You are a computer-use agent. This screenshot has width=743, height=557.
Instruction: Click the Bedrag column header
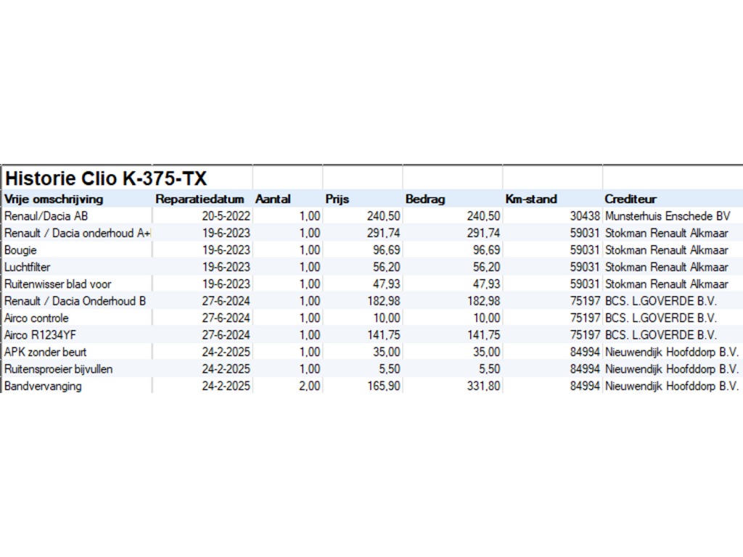(x=425, y=199)
